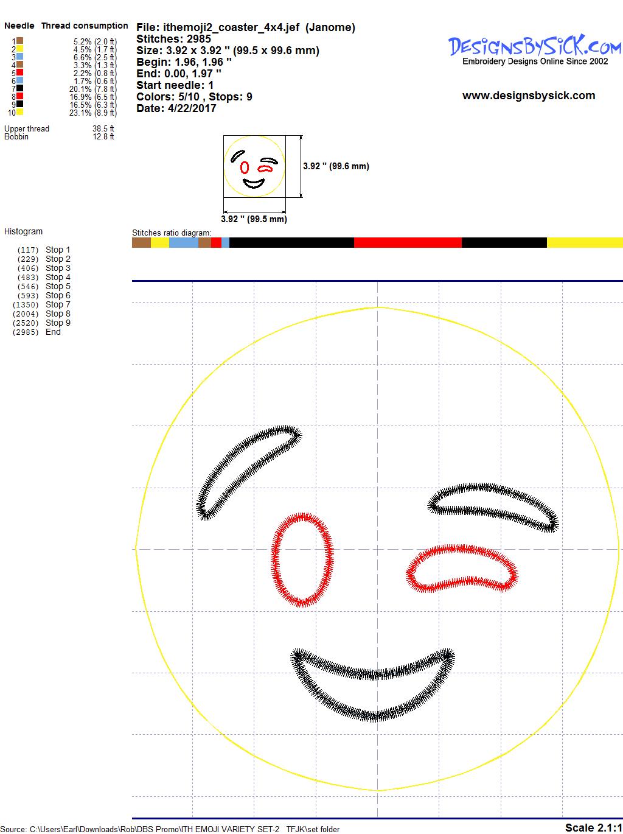Click the first brown segment of ratio bar
Screen dimensions: 623x834
[x=141, y=243]
